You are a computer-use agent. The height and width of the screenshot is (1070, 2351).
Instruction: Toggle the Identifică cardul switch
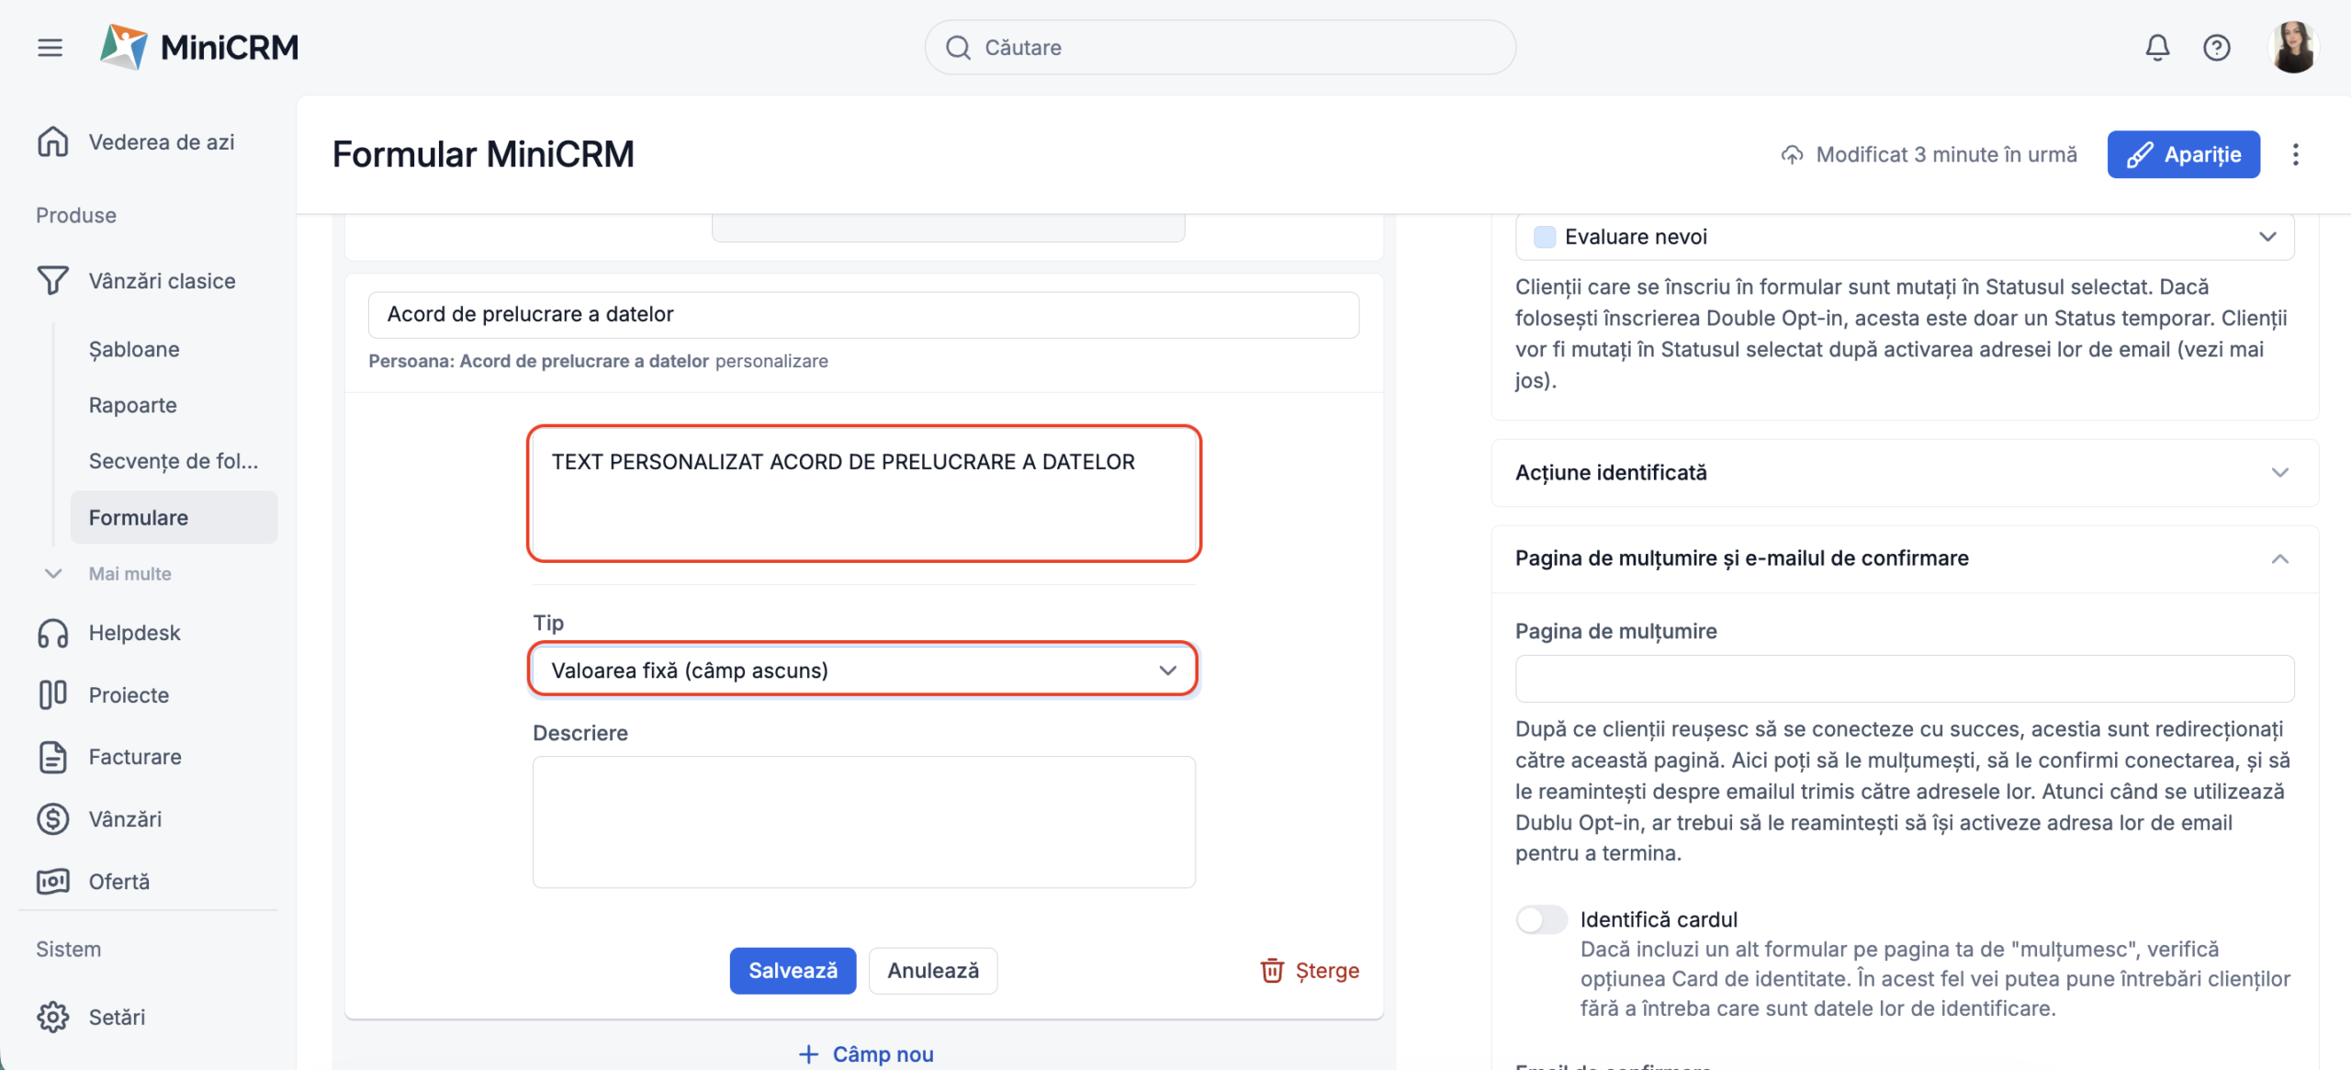1541,919
